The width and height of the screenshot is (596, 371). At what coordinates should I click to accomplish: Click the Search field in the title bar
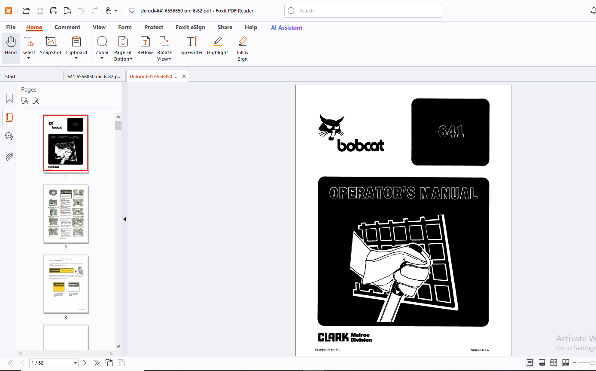pos(363,11)
